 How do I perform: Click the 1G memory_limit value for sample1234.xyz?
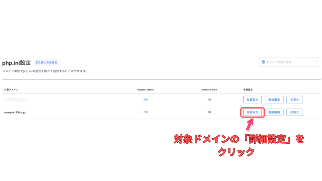(209, 112)
